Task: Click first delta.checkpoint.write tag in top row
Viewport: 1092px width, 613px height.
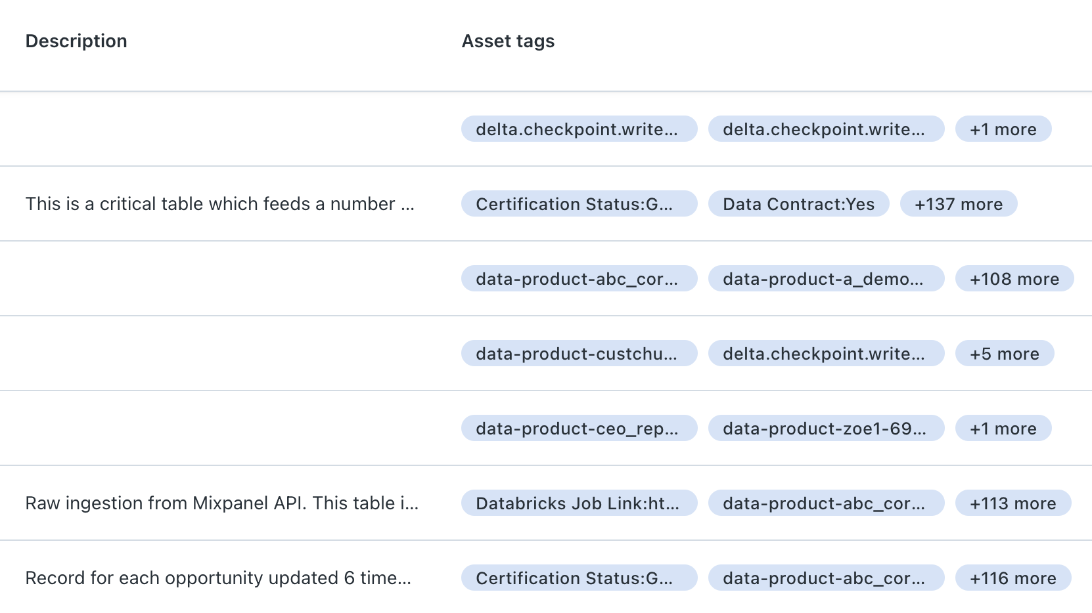Action: 578,129
